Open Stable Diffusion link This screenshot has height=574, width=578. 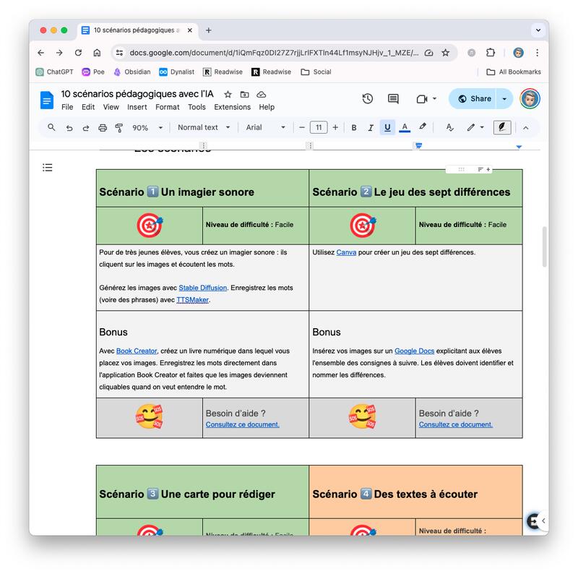point(203,288)
